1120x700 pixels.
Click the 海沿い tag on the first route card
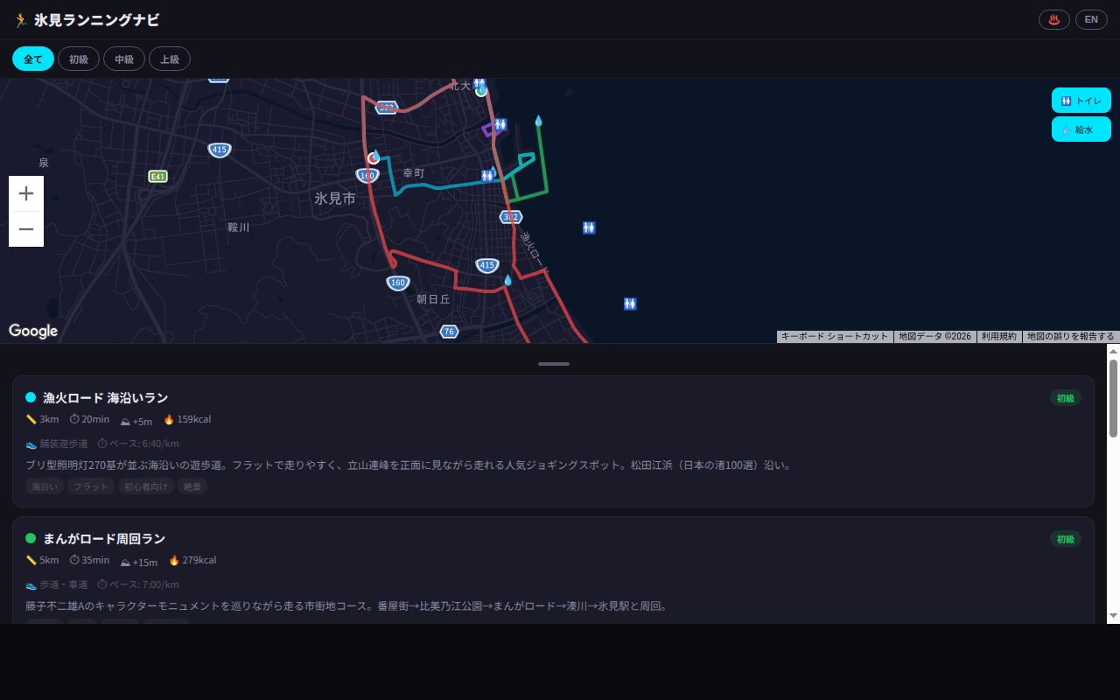45,486
